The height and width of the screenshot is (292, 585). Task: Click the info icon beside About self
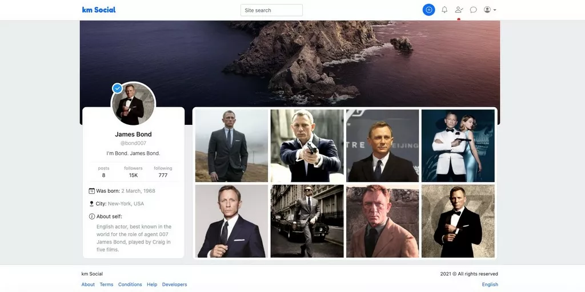tap(92, 217)
